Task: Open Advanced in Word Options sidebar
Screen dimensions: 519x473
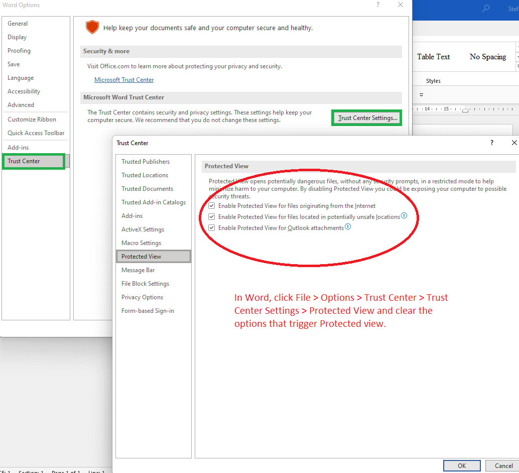Action: pyautogui.click(x=35, y=105)
